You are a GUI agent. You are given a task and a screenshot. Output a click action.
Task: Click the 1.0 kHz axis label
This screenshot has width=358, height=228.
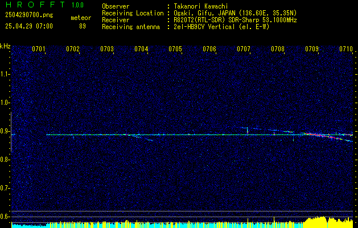5,103
